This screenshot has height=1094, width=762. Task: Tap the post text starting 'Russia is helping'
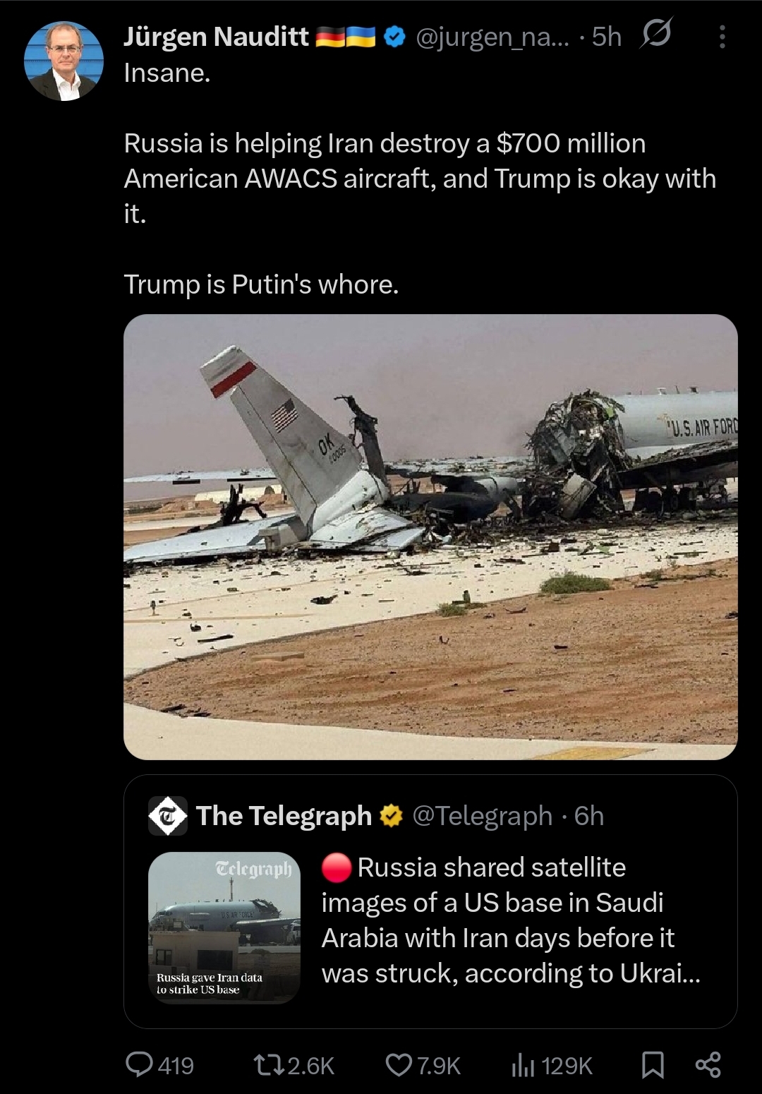[420, 178]
